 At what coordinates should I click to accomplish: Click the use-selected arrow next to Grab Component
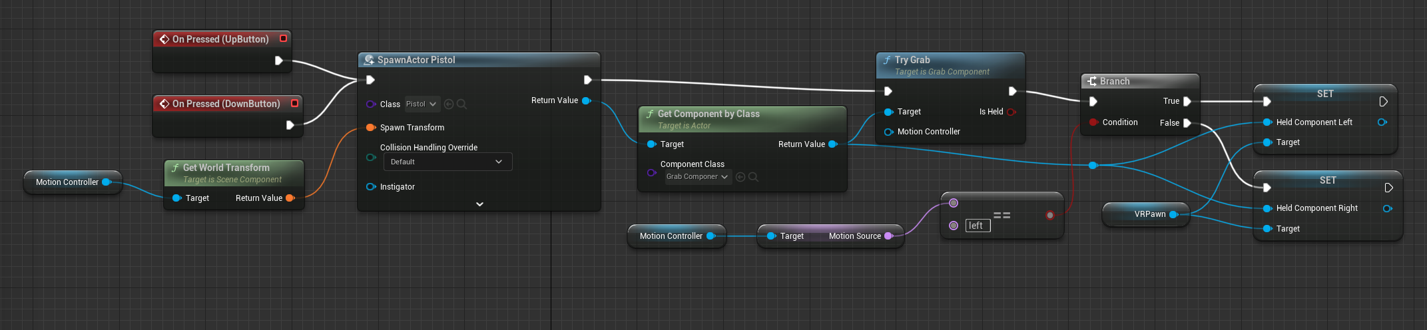pyautogui.click(x=740, y=177)
